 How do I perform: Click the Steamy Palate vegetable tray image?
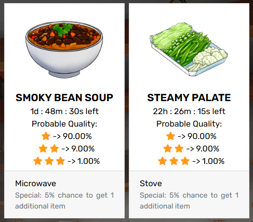(x=189, y=49)
